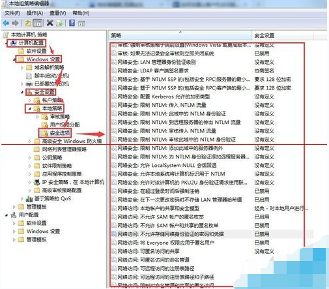329x289 pixels.
Task: Select 基于策略的 QoS tree item
Action: click(53, 198)
